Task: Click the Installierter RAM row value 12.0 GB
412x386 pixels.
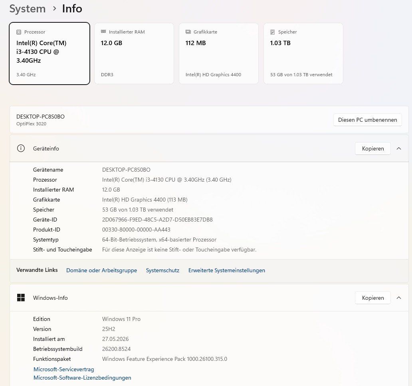Action: click(111, 190)
